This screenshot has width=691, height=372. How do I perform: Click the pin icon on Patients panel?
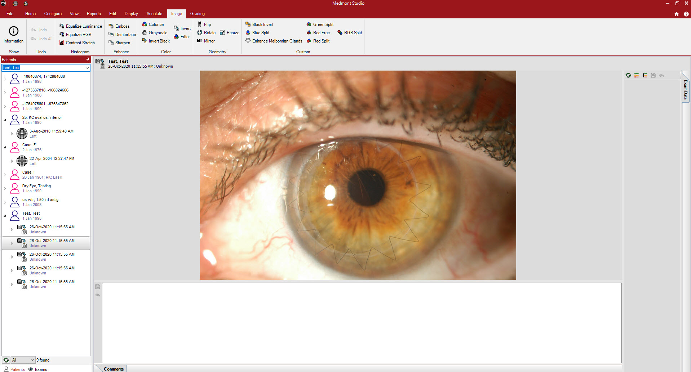coord(88,59)
